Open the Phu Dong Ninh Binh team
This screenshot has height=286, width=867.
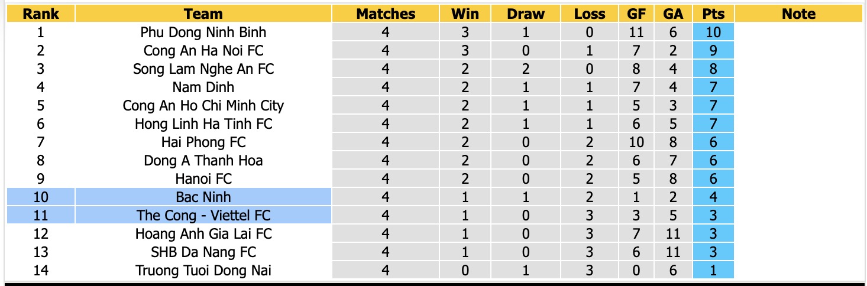click(203, 32)
